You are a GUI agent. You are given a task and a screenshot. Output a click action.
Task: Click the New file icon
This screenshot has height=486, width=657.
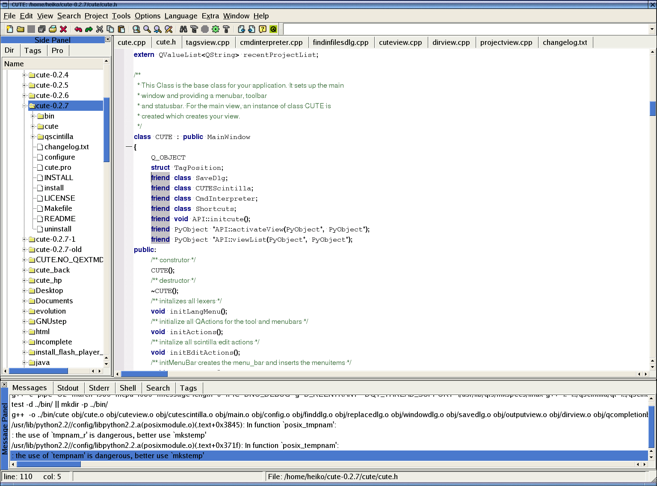[x=9, y=29]
